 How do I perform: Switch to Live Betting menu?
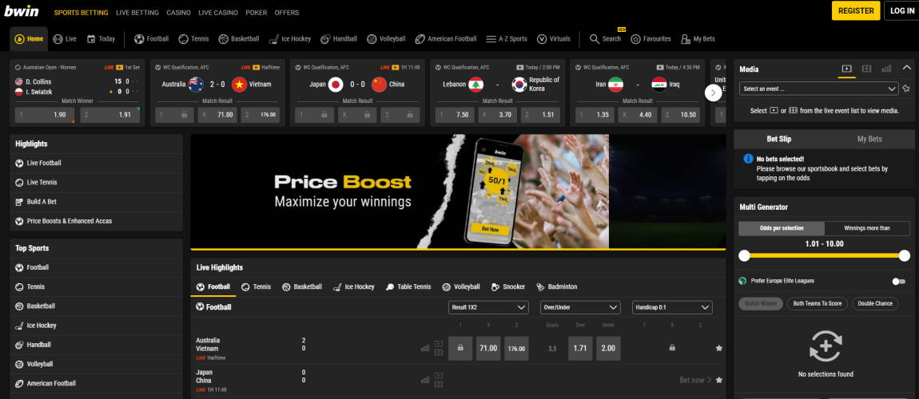(137, 12)
